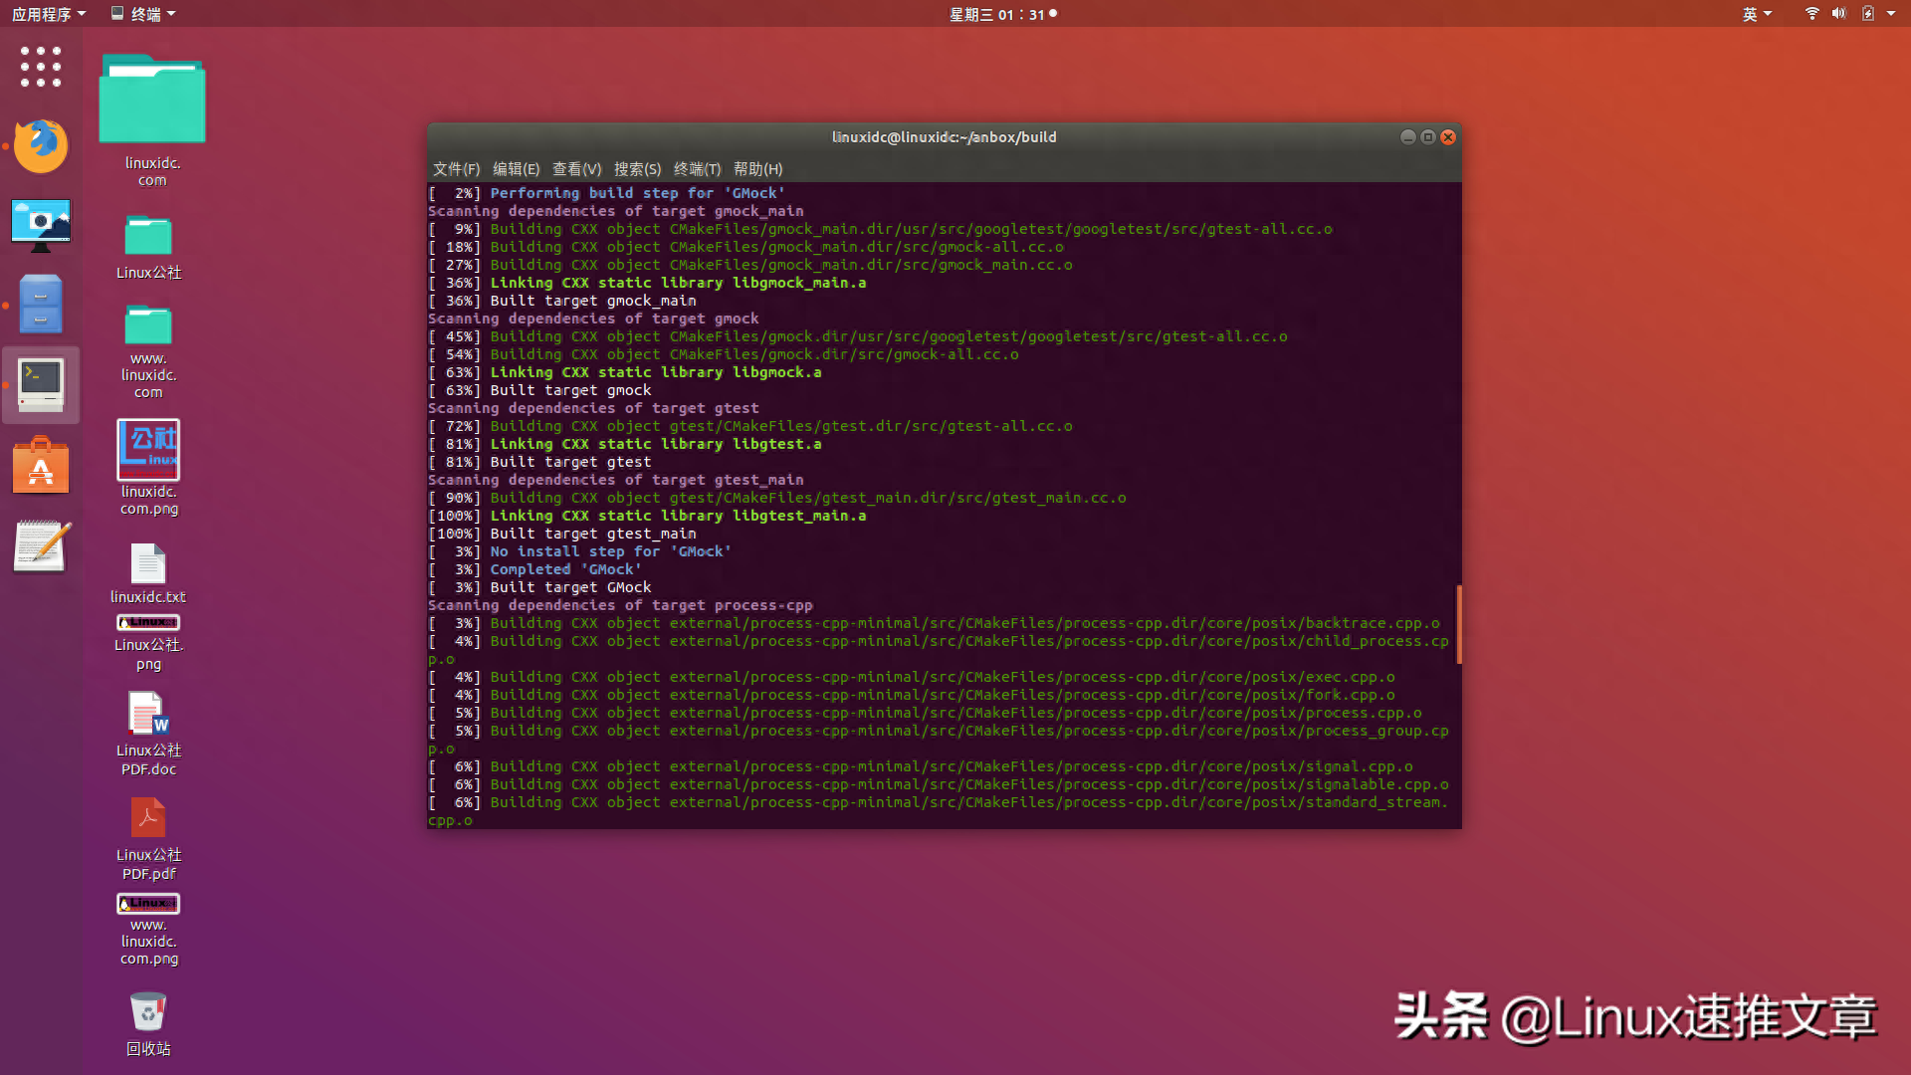The height and width of the screenshot is (1075, 1911).
Task: Click the volume indicator in the system tray
Action: pyautogui.click(x=1840, y=13)
